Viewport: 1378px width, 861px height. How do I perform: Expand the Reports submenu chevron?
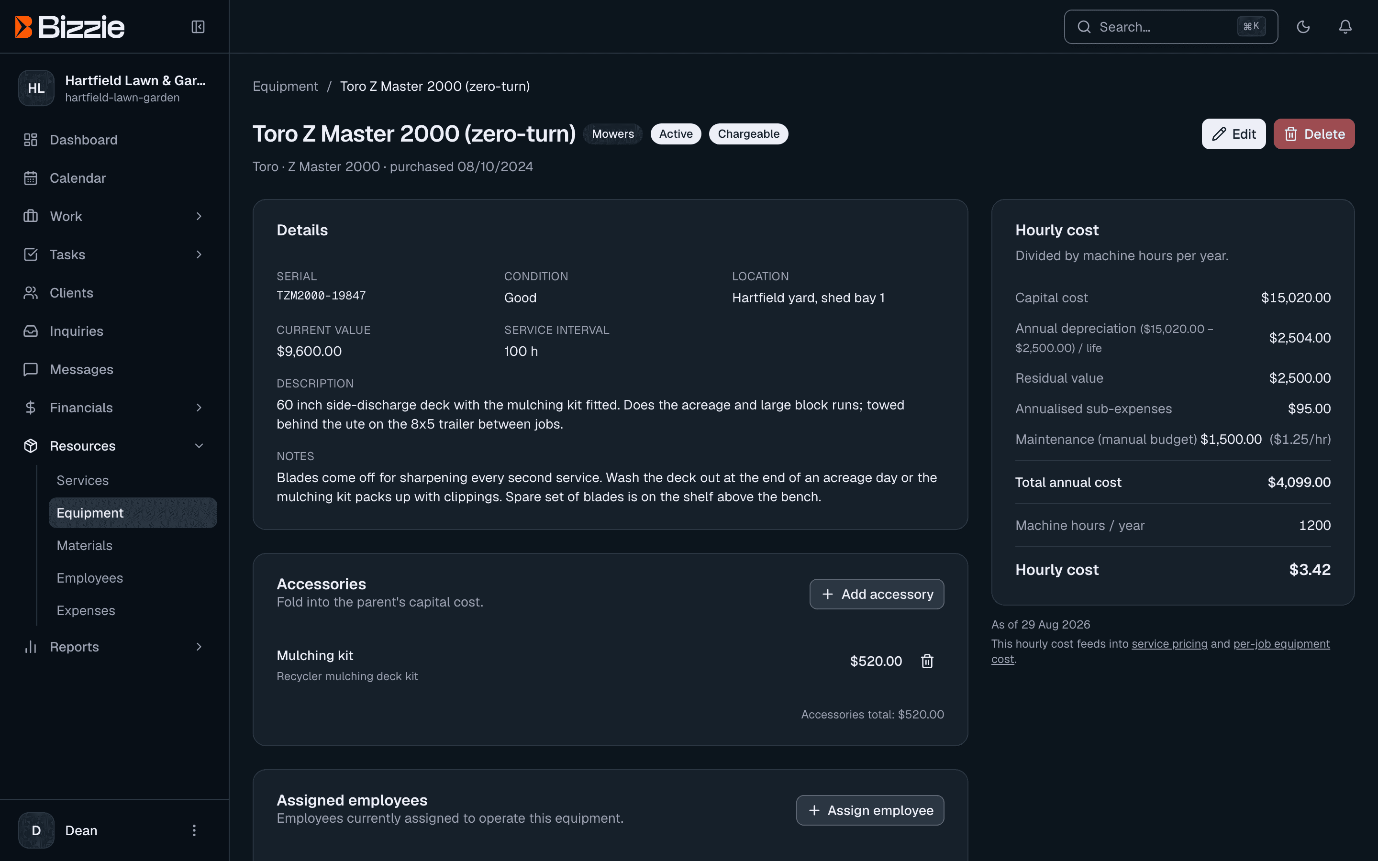pyautogui.click(x=199, y=647)
